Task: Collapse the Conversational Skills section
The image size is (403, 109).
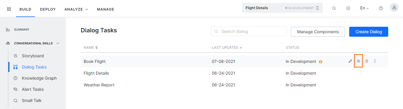Action: (x=58, y=43)
